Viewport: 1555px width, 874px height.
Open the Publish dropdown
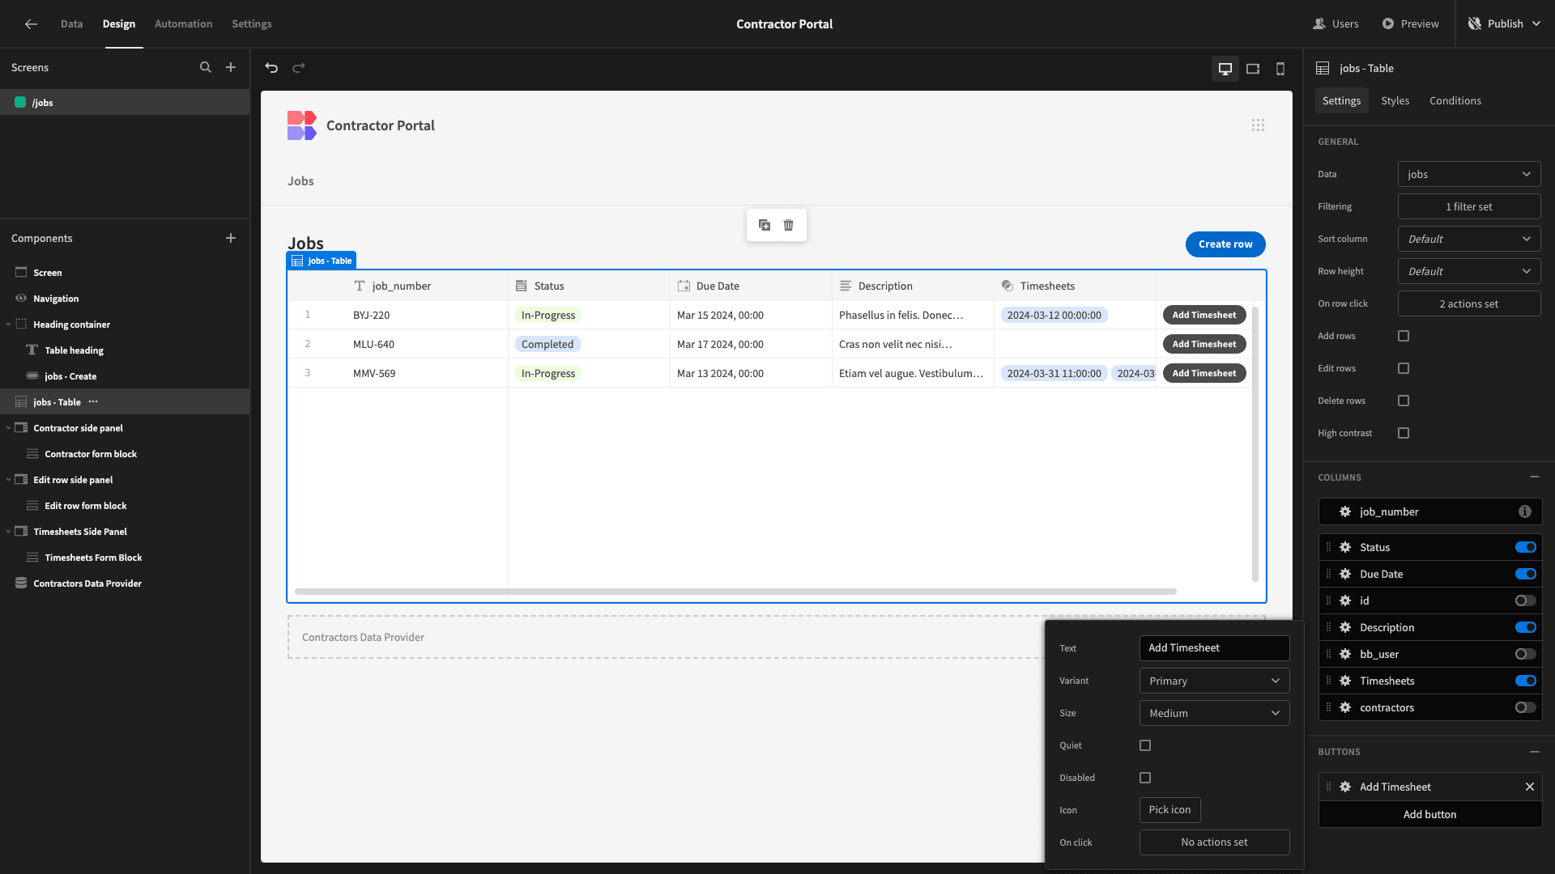coord(1505,24)
